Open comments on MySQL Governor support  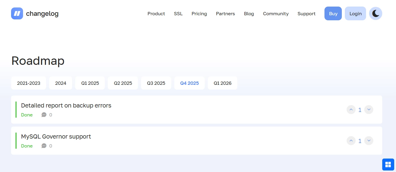point(44,146)
